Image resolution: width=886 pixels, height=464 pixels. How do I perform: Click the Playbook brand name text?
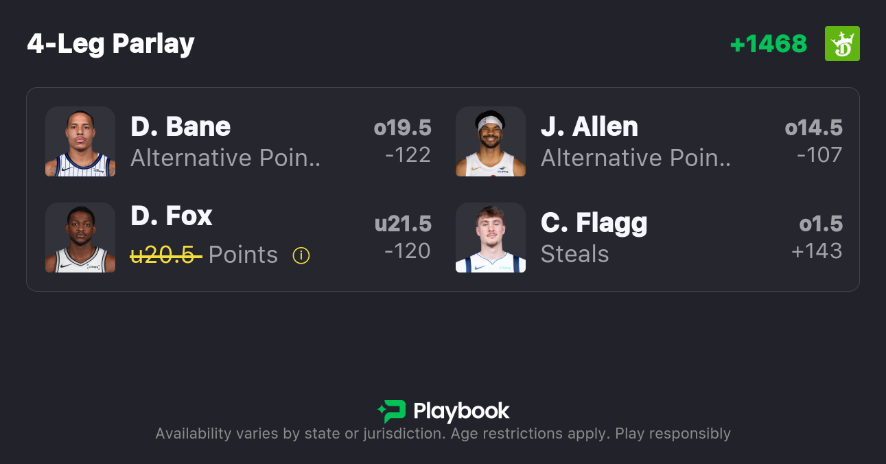[x=461, y=412]
